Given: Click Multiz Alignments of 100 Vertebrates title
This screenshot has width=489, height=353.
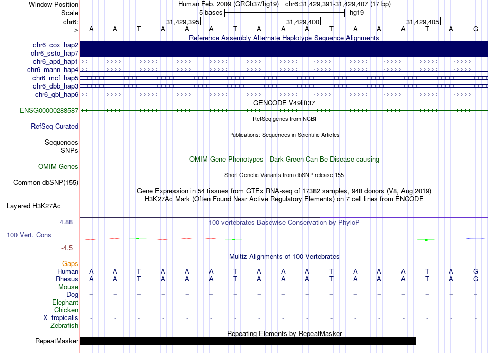Looking at the screenshot, I should (284, 257).
